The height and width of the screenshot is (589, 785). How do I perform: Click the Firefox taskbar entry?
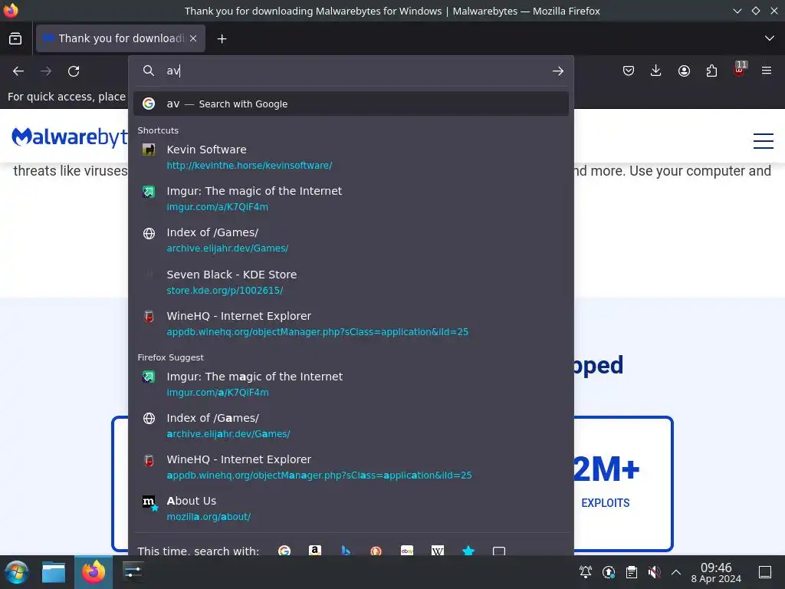(94, 572)
